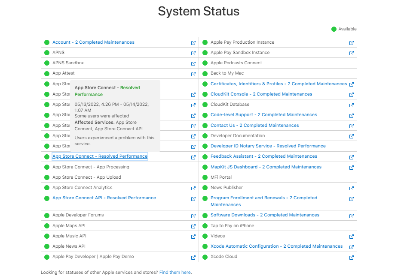This screenshot has width=407, height=276.
Task: Click the green status dot beside Apple Pay Attest
Action: (47, 73)
